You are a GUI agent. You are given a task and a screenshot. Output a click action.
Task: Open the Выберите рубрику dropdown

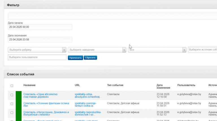click(x=37, y=50)
